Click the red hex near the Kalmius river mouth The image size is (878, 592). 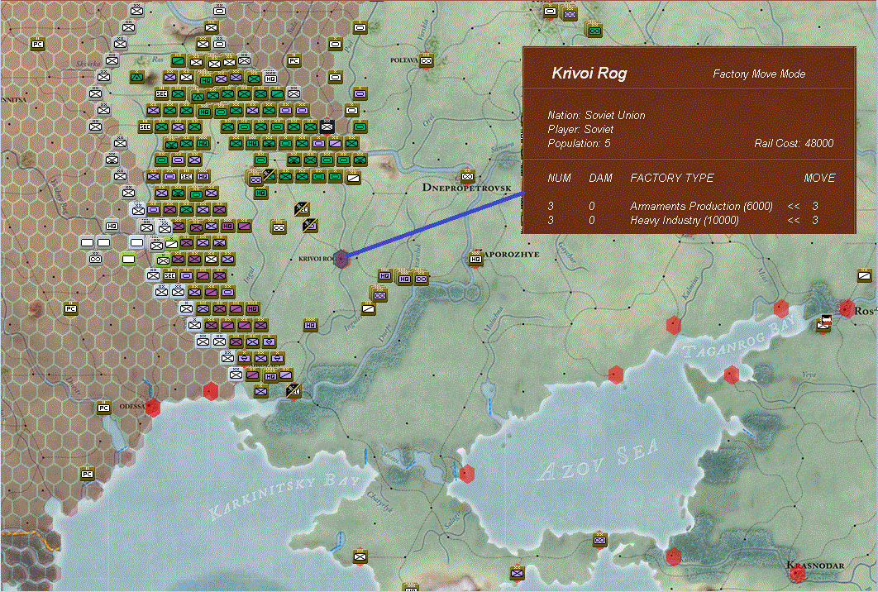674,324
